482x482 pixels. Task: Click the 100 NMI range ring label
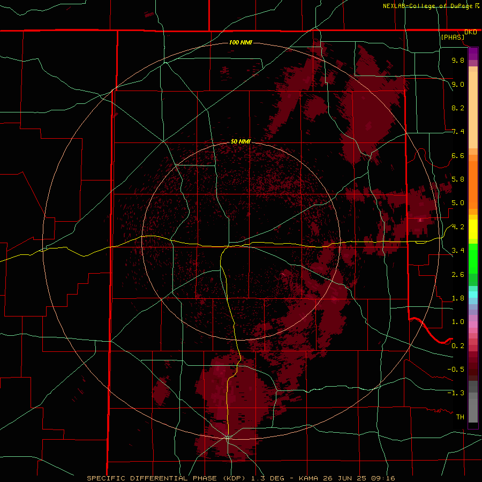[x=240, y=42]
